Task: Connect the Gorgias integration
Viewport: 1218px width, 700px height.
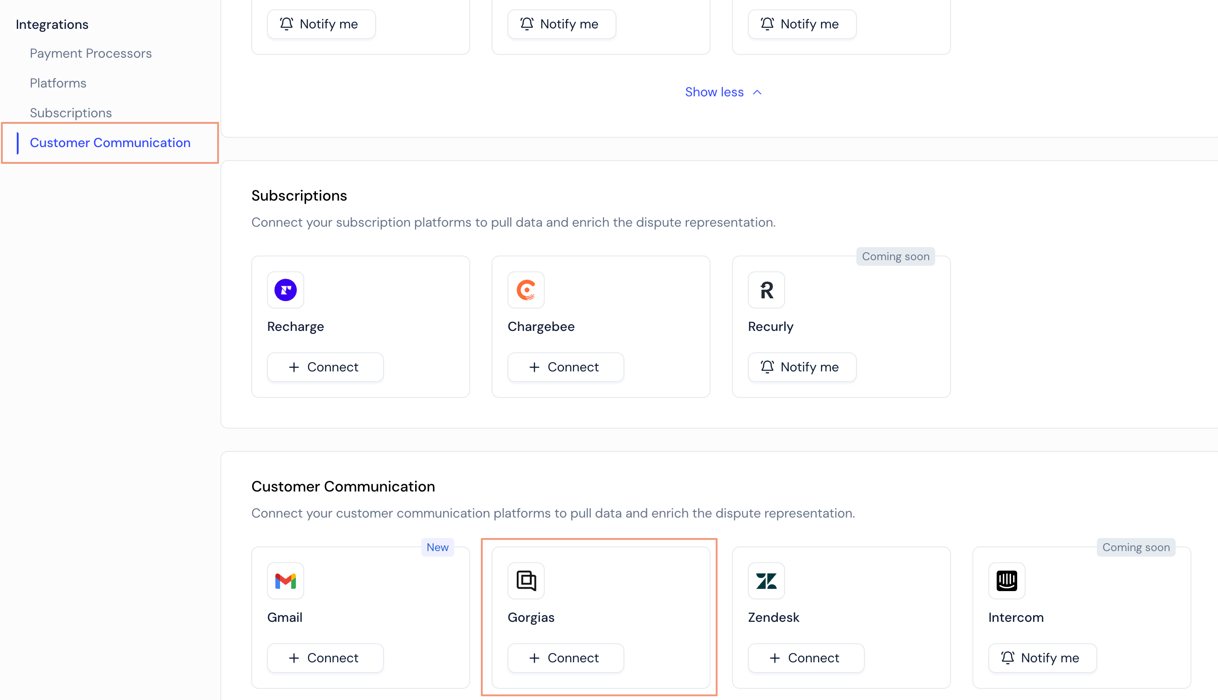Action: [565, 658]
